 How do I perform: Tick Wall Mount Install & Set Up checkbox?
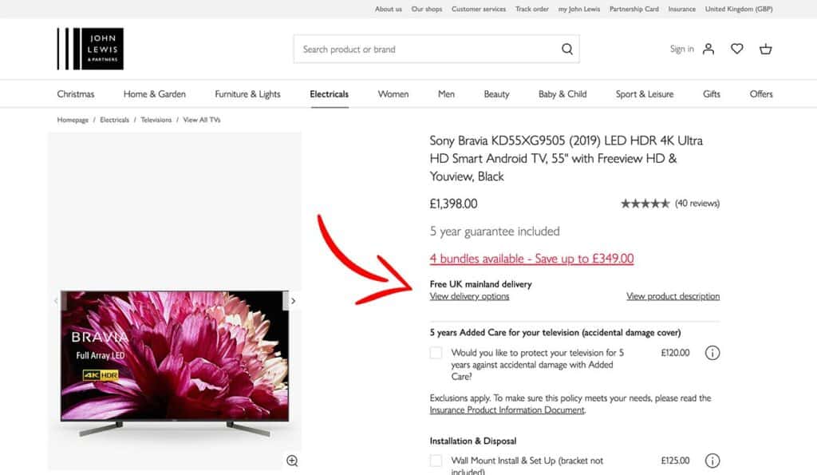coord(436,461)
